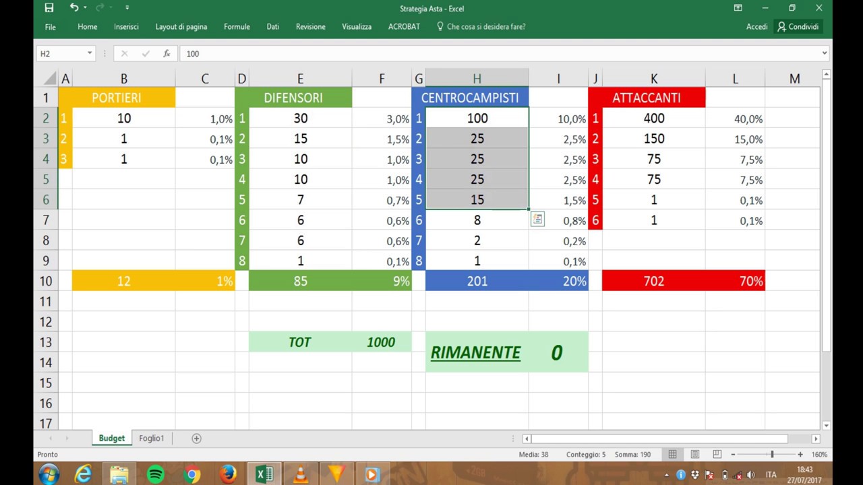Viewport: 863px width, 485px height.
Task: Click the next sheet navigation arrow
Action: [66, 439]
